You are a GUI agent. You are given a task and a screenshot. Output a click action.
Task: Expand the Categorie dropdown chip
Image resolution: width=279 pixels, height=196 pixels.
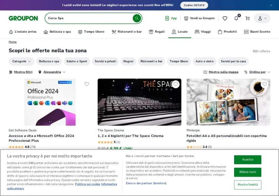pyautogui.click(x=21, y=61)
